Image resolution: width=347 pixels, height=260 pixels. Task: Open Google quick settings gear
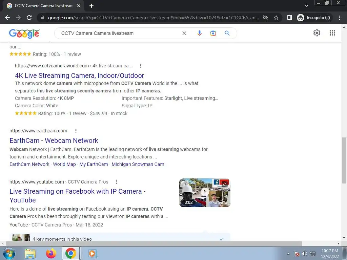click(317, 33)
